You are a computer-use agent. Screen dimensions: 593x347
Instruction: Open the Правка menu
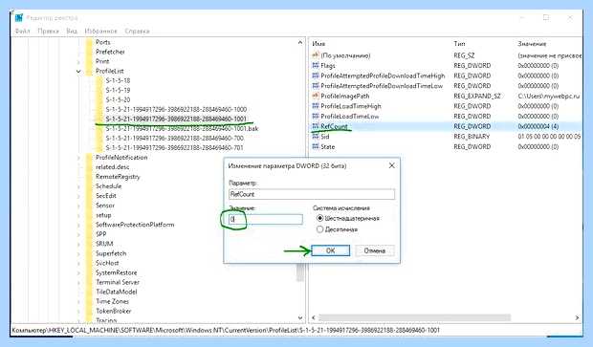[48, 31]
